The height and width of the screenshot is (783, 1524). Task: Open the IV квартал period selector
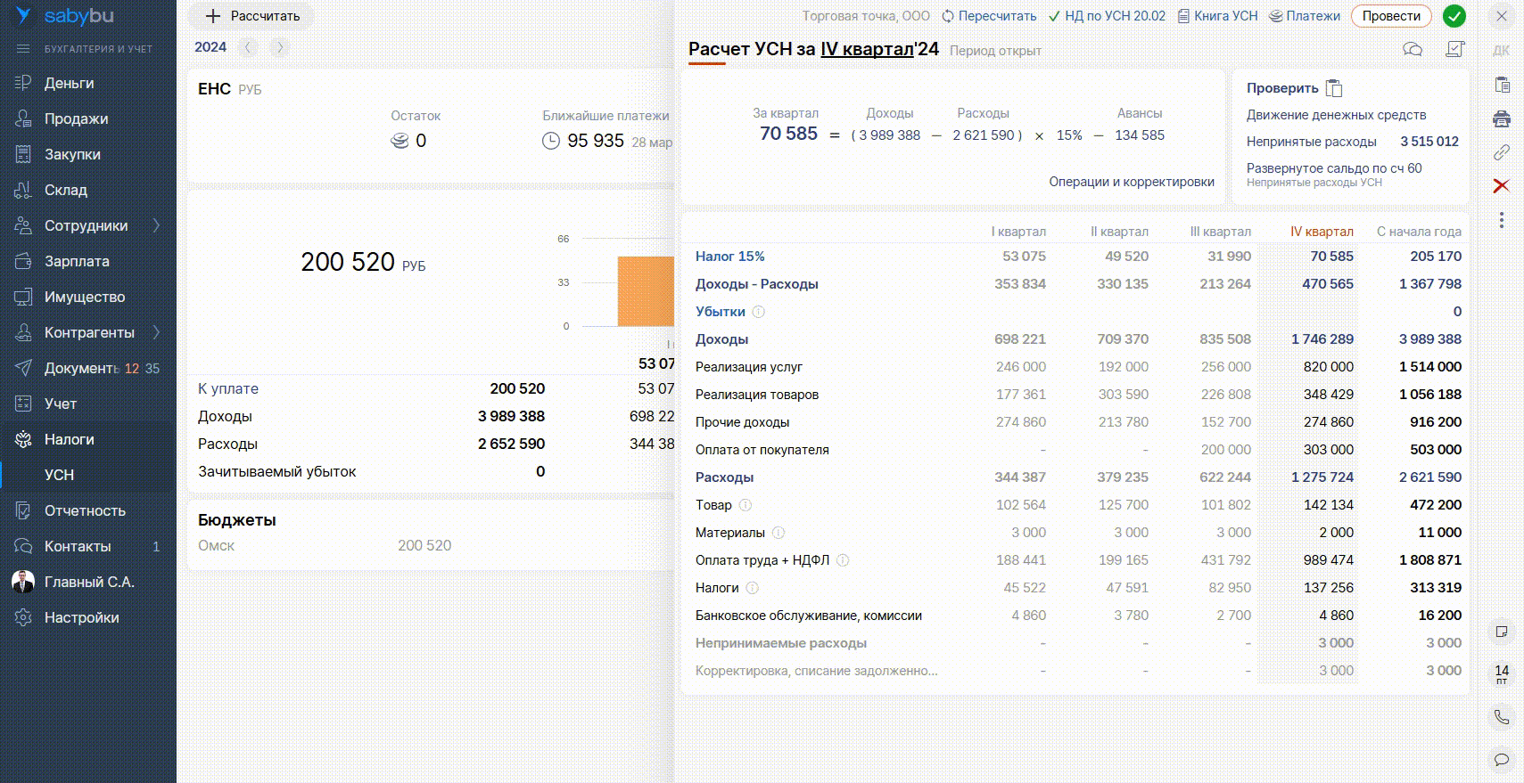[x=867, y=49]
